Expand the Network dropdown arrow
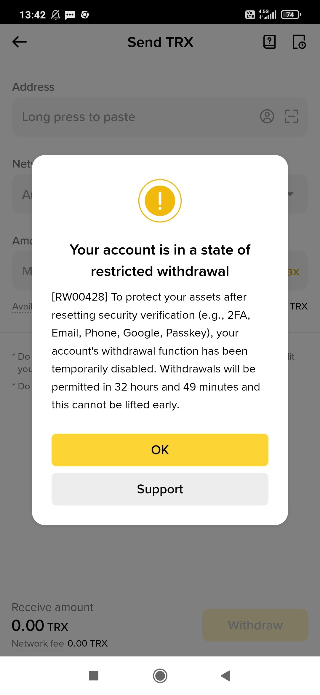Screen dimensions: 320x695 tap(291, 194)
